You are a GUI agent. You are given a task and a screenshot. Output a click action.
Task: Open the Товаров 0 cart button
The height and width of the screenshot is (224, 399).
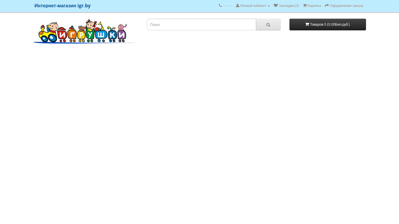click(x=328, y=24)
